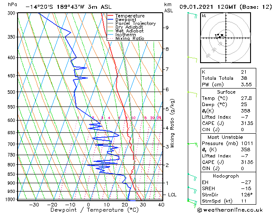Click the wind barb at 400 hPa
This screenshot has height=213, width=276.
tap(192, 60)
